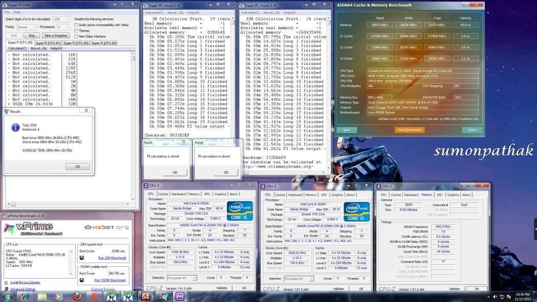Switch to wPrime taskbar icon
Viewport: 537px width, 302px height.
coord(163,296)
